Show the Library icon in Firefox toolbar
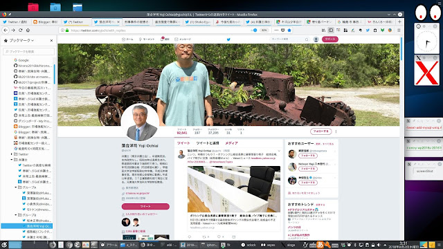 pos(323,30)
